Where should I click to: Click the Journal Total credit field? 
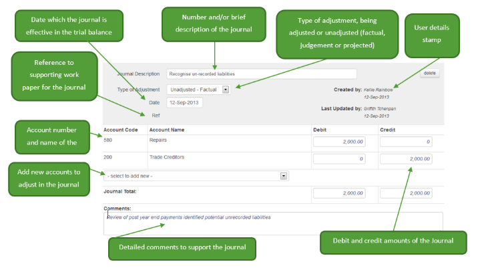[x=406, y=192]
